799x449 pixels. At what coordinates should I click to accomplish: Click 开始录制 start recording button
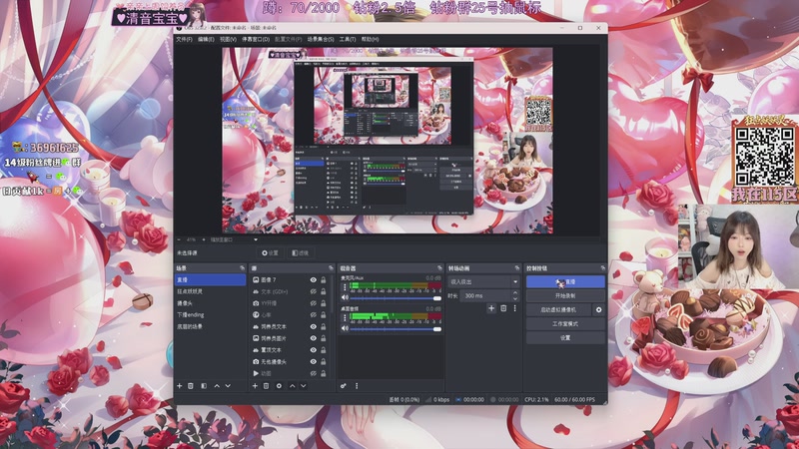[x=565, y=295]
